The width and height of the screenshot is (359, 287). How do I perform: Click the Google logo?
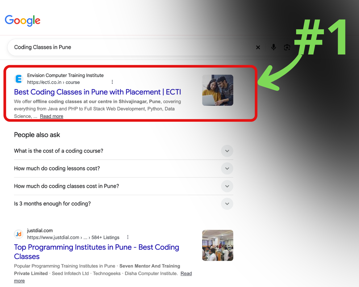point(23,20)
